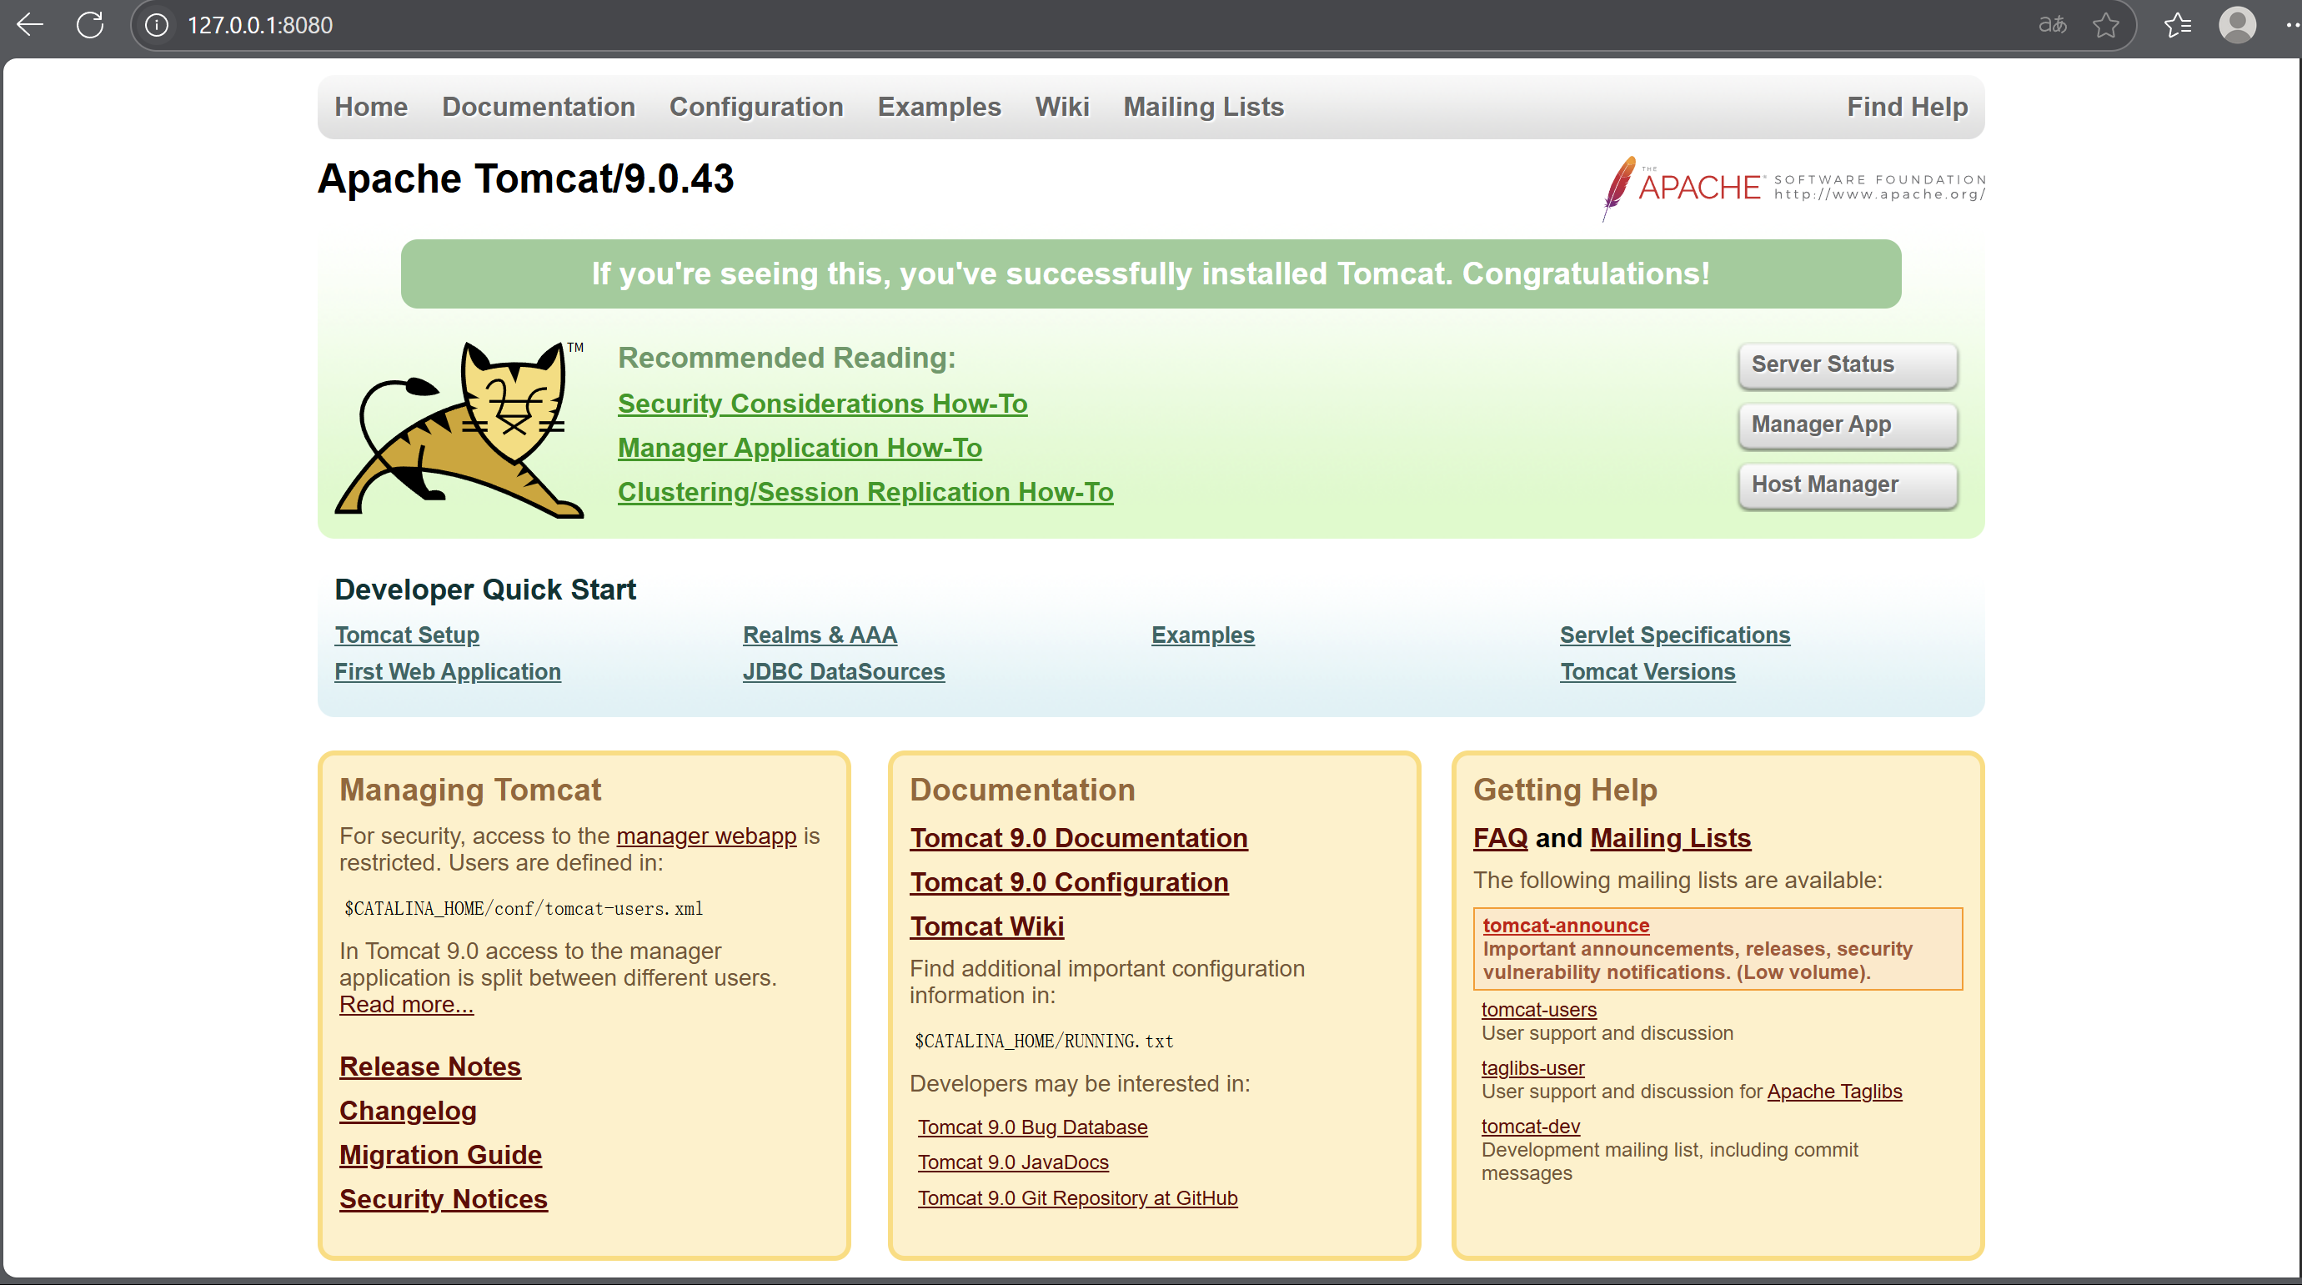The width and height of the screenshot is (2302, 1285).
Task: Click Read more... link
Action: [406, 1005]
